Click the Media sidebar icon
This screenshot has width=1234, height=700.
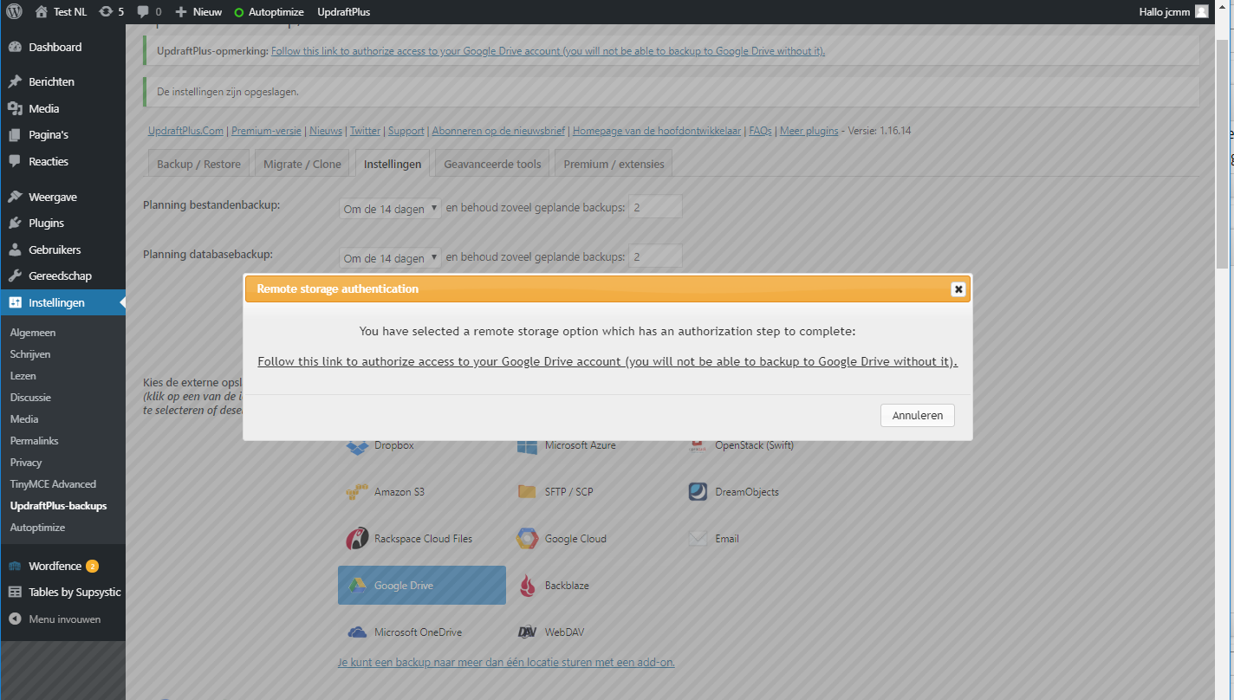[15, 109]
